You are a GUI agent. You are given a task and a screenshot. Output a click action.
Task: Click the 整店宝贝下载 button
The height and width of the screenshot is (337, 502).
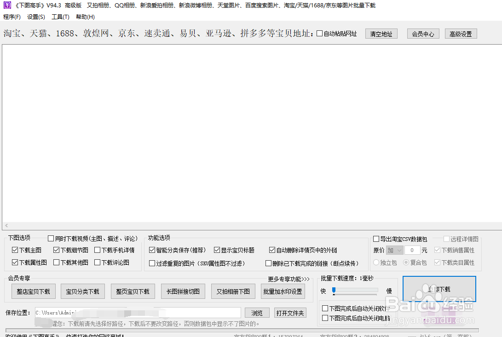pyautogui.click(x=33, y=291)
